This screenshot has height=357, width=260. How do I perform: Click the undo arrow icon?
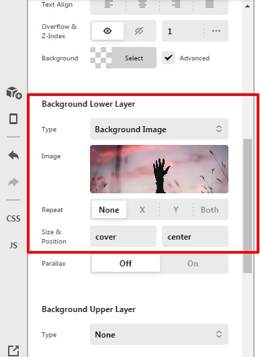(13, 156)
